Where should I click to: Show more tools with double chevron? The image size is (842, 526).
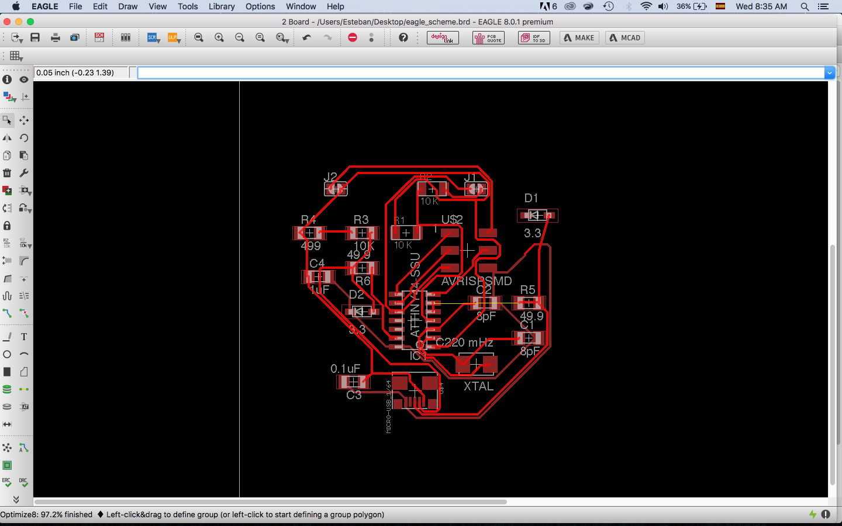(x=16, y=500)
